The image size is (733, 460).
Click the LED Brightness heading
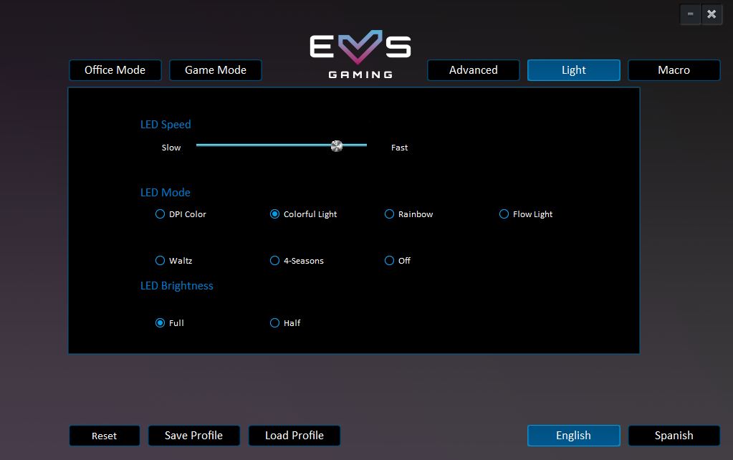coord(177,286)
